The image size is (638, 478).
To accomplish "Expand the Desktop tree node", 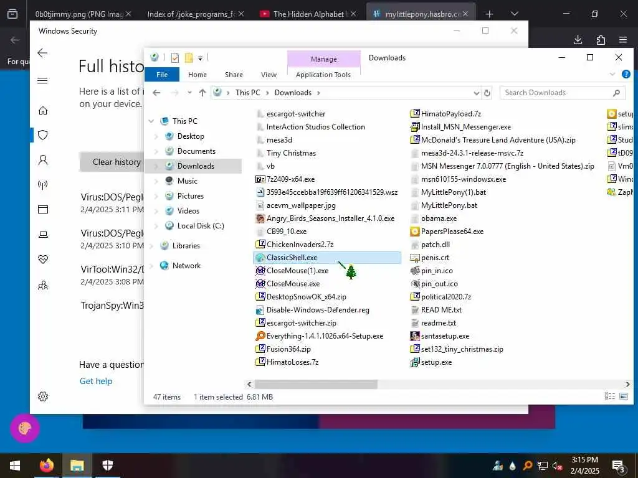I will pyautogui.click(x=156, y=136).
